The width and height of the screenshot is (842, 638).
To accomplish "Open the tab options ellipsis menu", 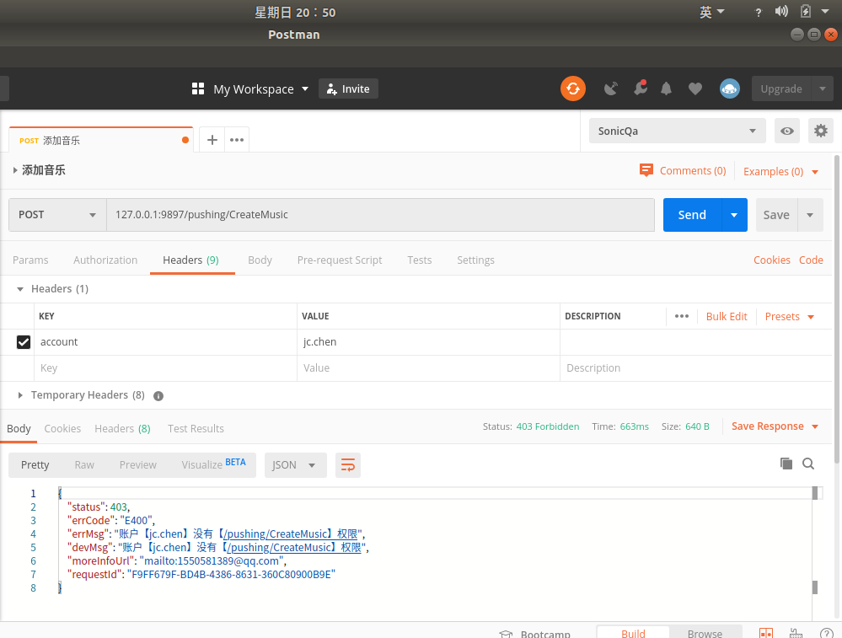I will (237, 140).
